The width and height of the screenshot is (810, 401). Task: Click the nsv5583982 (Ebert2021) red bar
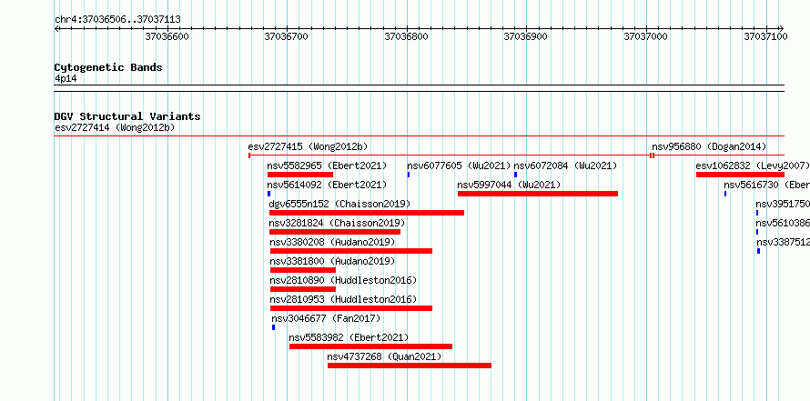pos(371,346)
